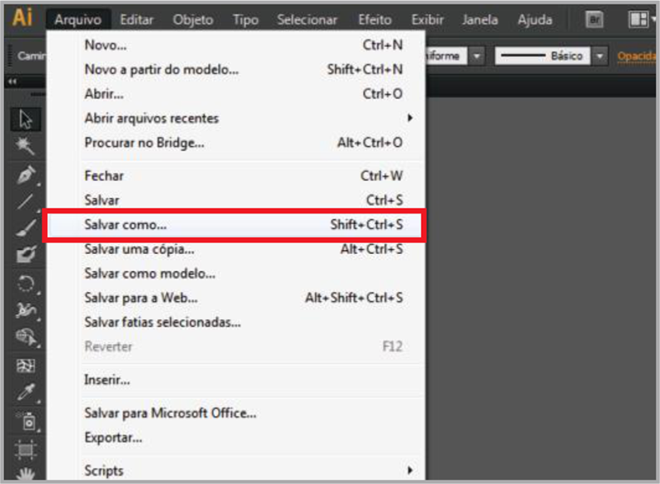The height and width of the screenshot is (484, 660).
Task: Expand Abrir arquivos recentes submenu
Action: pyautogui.click(x=236, y=118)
